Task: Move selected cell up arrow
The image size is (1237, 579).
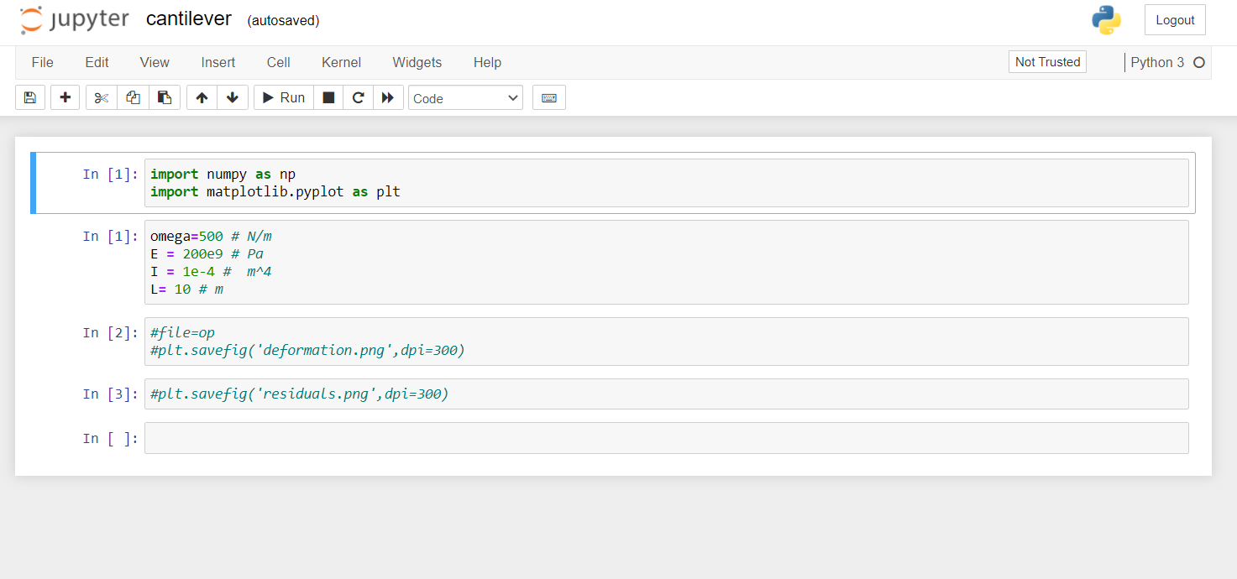Action: tap(202, 97)
